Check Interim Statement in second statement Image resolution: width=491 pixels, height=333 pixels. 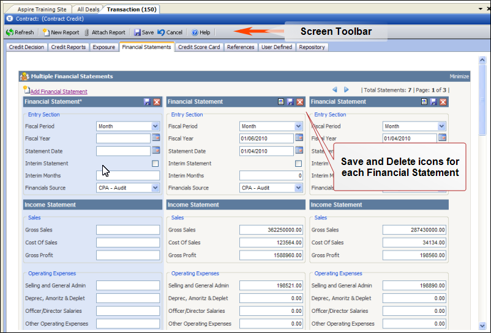coord(299,164)
